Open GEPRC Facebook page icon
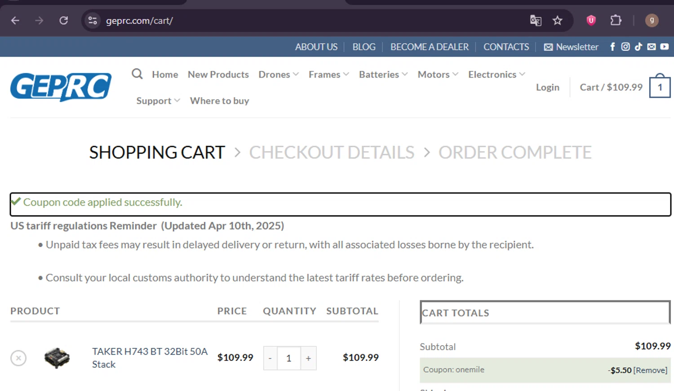The image size is (674, 391). [x=612, y=47]
